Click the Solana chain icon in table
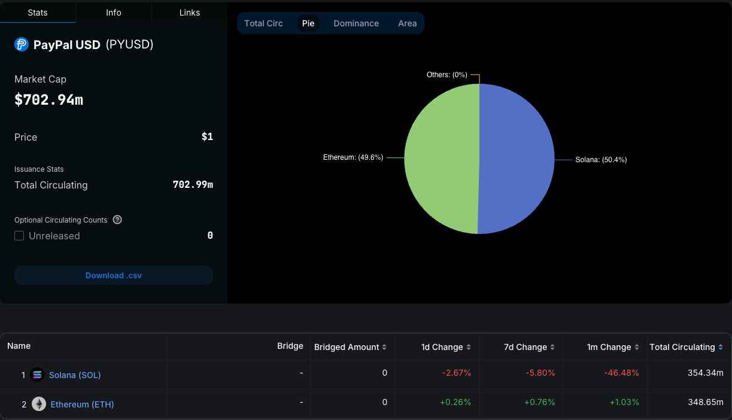Viewport: 732px width, 420px height. tap(37, 375)
